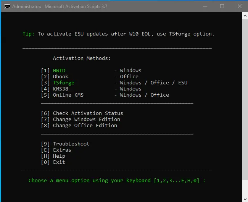Click the window title 'Microsoft Activation Scripts 3.7'
Image resolution: width=248 pixels, height=202 pixels.
76,6
